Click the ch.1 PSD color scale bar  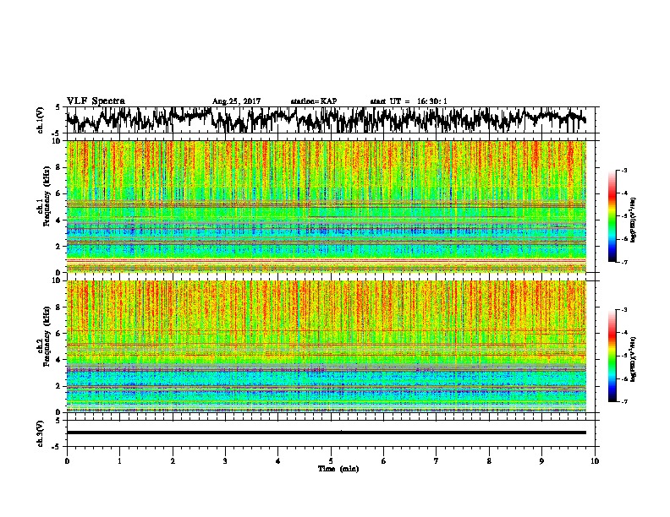point(612,216)
